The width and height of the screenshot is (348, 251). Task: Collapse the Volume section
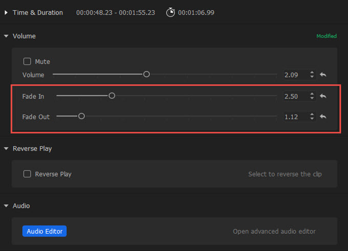click(x=6, y=36)
